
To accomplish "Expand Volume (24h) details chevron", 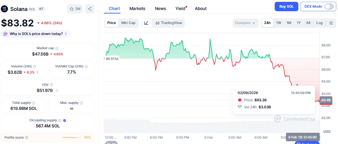I will pos(38,72).
